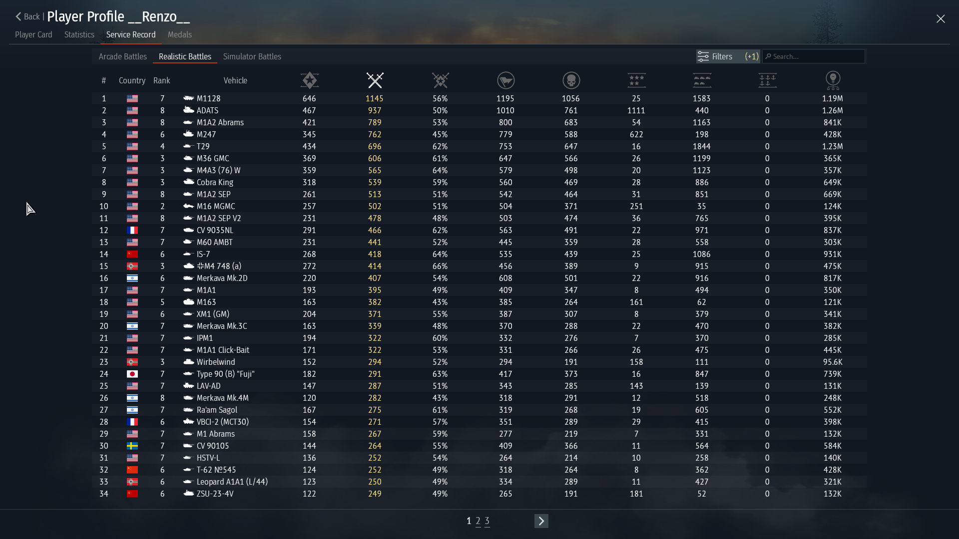Go to page 3 link
959x539 pixels.
click(x=487, y=521)
